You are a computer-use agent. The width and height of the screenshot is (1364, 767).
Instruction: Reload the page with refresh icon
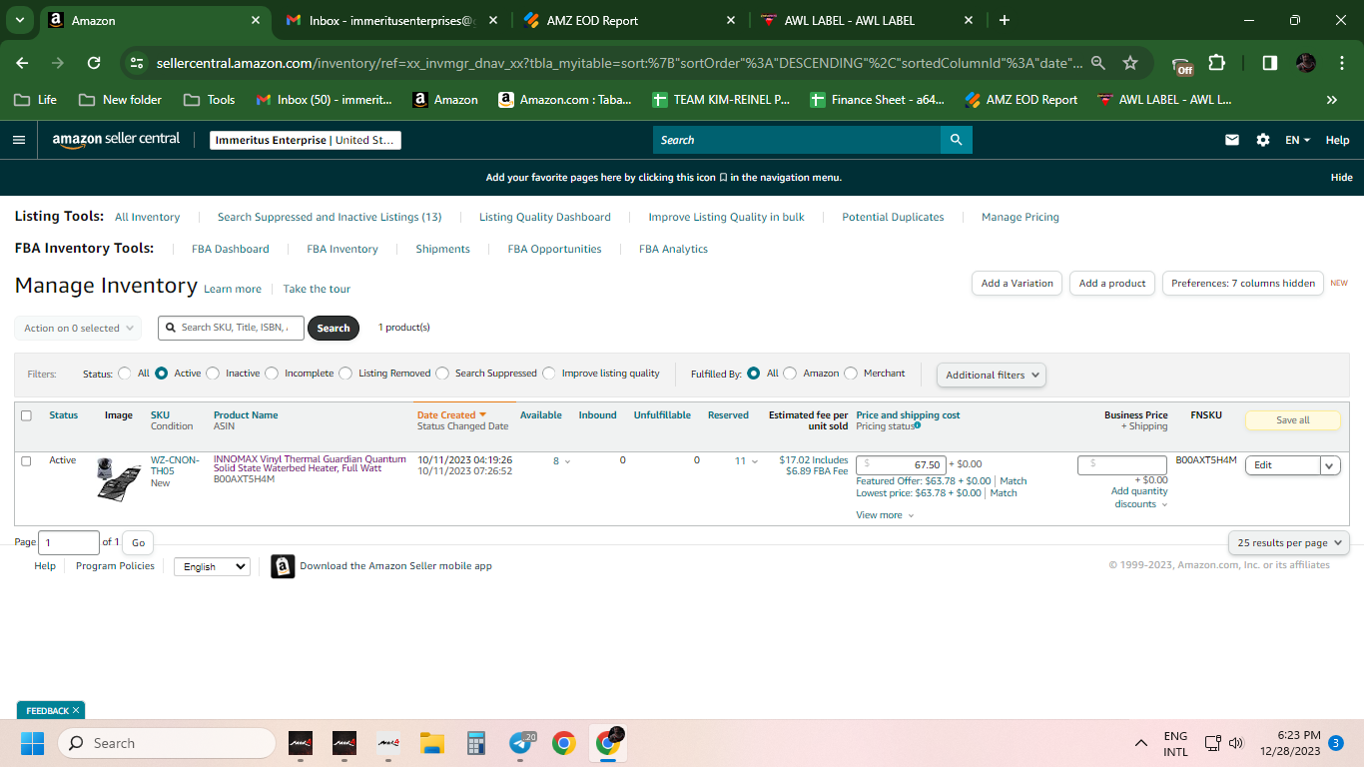[94, 63]
